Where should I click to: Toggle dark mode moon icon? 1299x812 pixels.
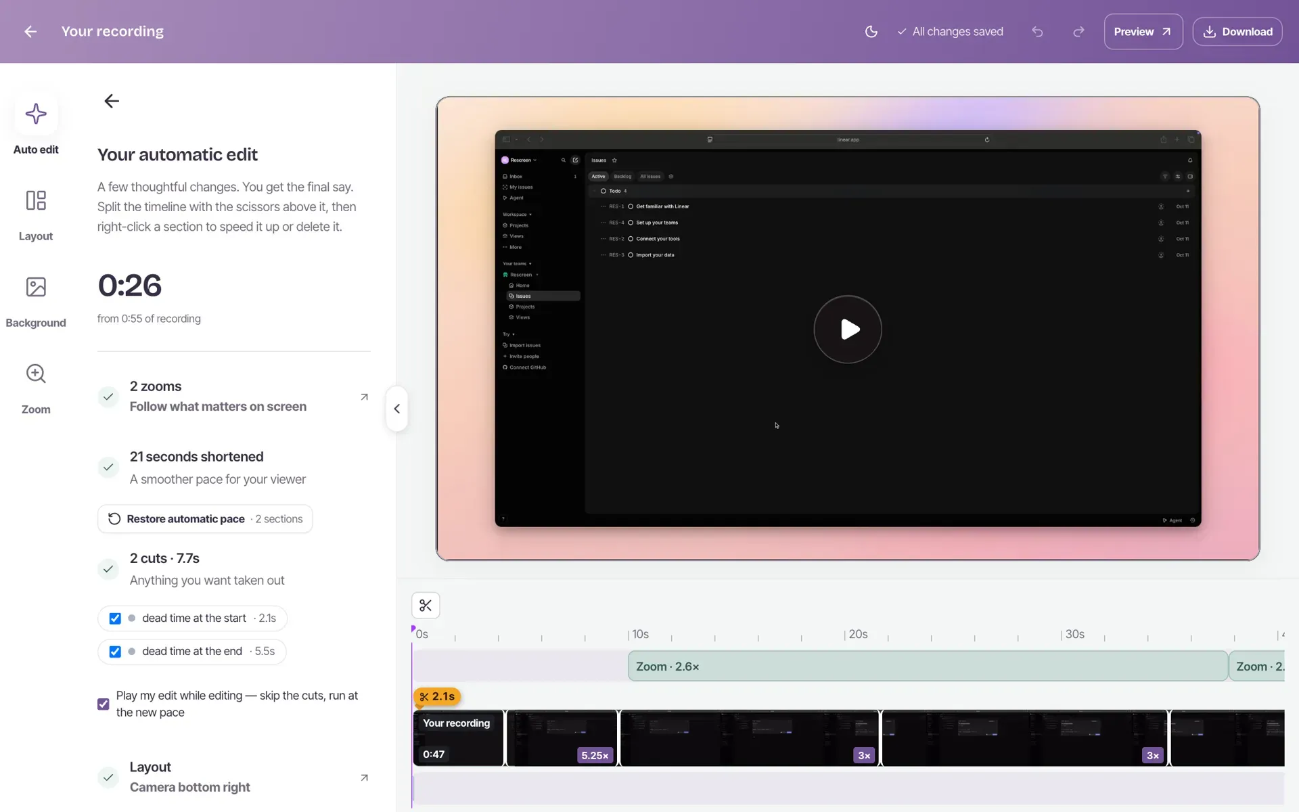(871, 32)
